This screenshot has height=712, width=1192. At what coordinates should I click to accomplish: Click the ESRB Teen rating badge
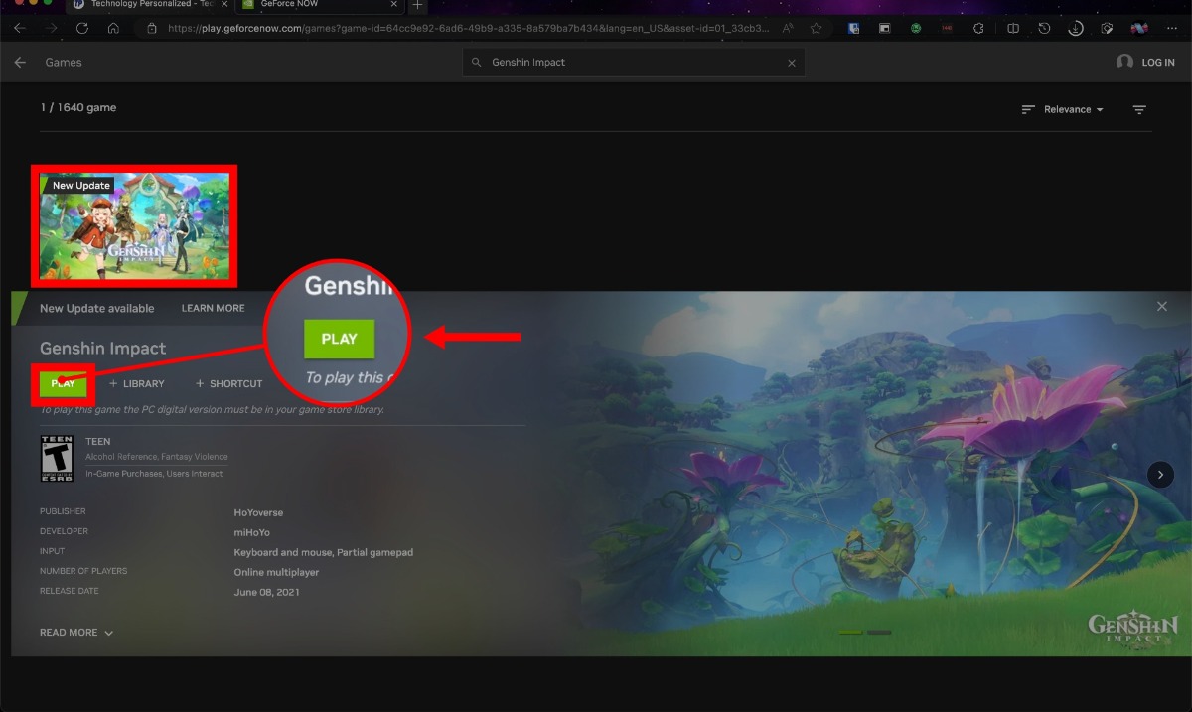click(x=57, y=459)
